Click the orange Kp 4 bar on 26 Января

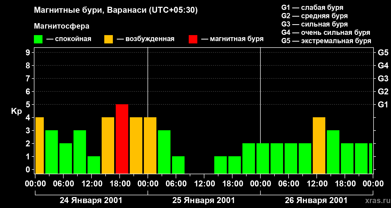tap(319, 145)
